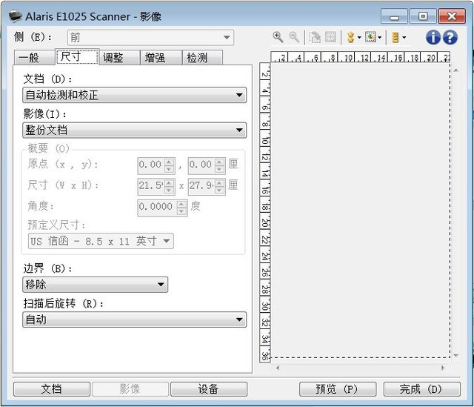Click the origin x value field
474x407 pixels.
[150, 165]
